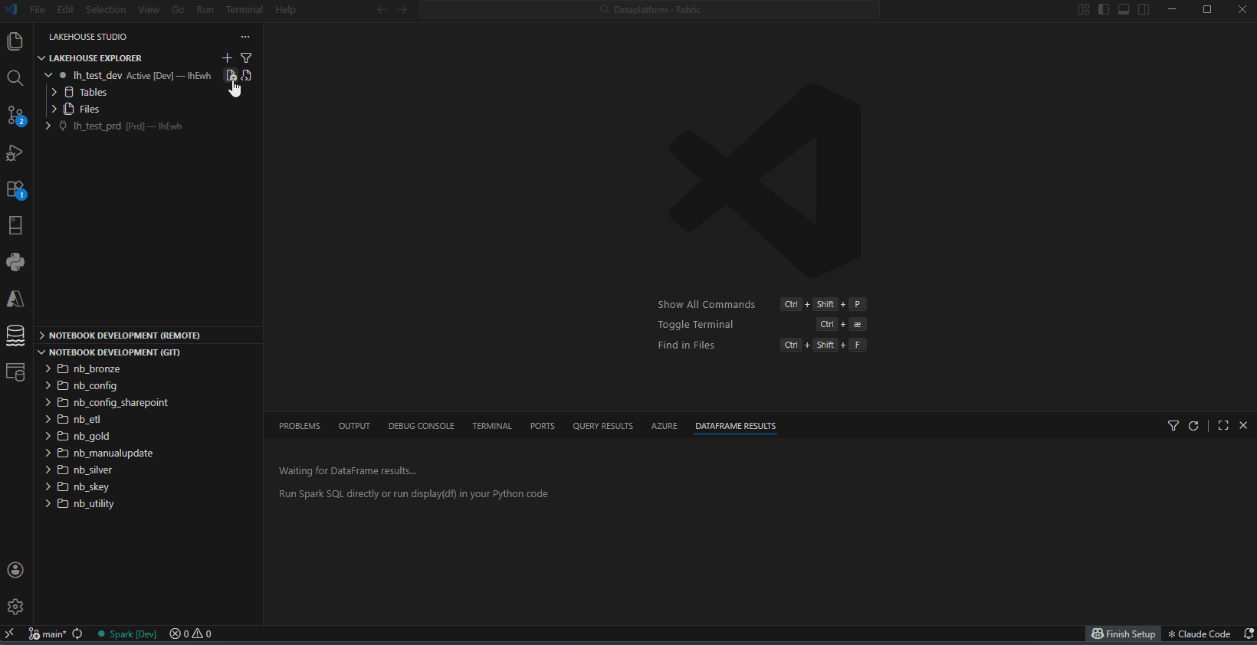
Task: Maximize the bottom panel size
Action: coord(1223,426)
